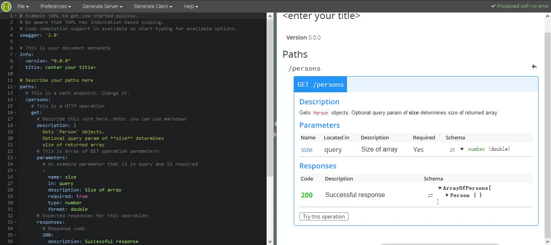Open the Generate Server menu

(x=103, y=6)
